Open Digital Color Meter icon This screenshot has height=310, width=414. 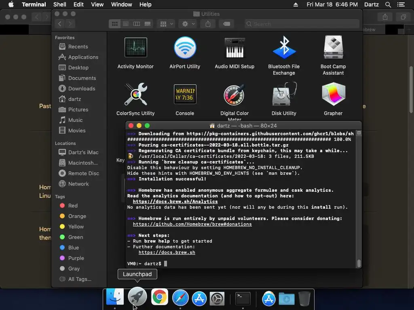pos(234,94)
